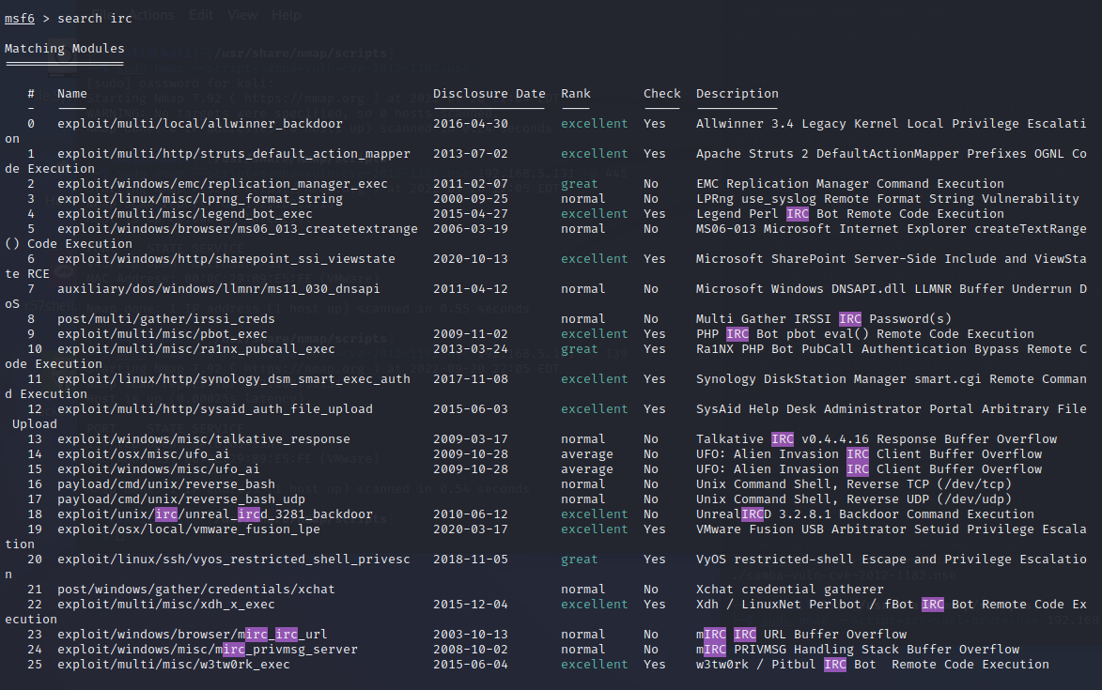Viewport: 1102px width, 690px height.
Task: Select exploit/windows/browser/mirc_irc_url module name
Action: pos(193,635)
